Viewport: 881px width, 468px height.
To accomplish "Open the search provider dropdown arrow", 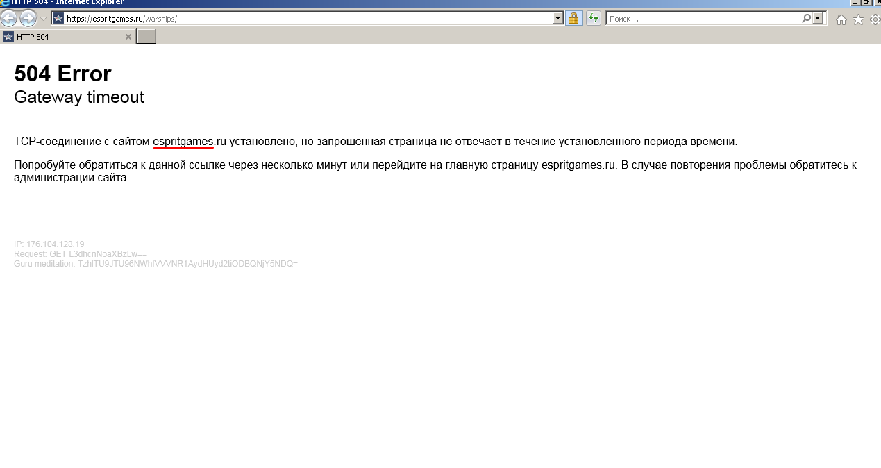I will (818, 19).
